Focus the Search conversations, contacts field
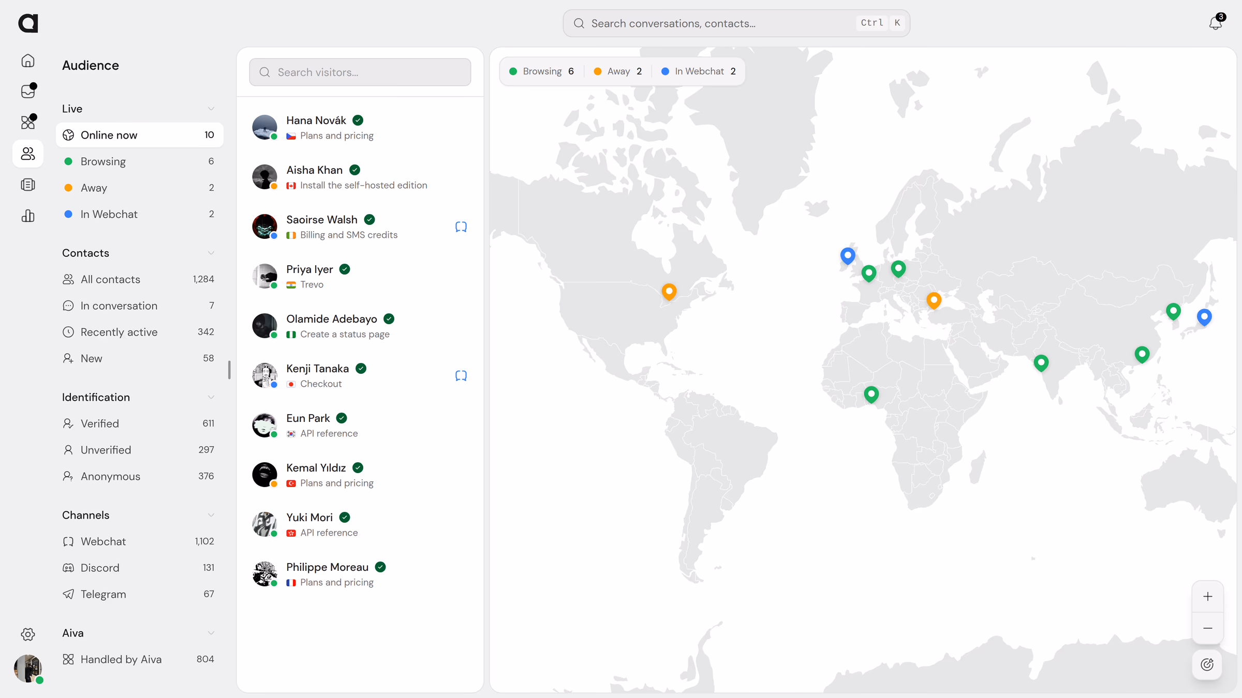The image size is (1242, 698). click(736, 23)
